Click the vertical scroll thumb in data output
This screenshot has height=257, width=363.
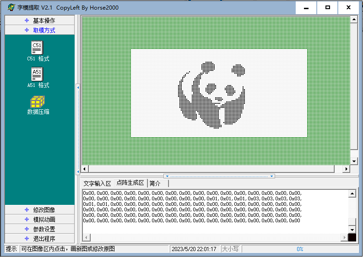pos(352,222)
